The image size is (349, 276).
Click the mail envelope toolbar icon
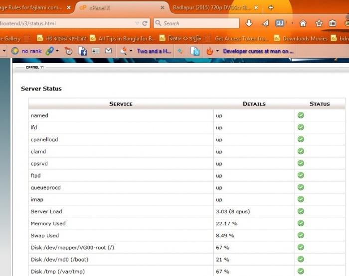108,51
